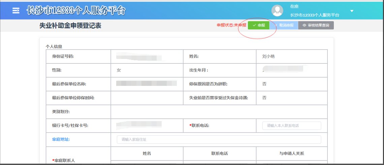This screenshot has height=165, width=384.
Task: Click the 家庭住址 address input field
Action: click(x=219, y=139)
